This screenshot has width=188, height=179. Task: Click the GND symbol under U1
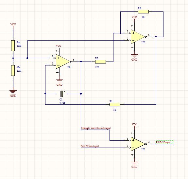60,81
